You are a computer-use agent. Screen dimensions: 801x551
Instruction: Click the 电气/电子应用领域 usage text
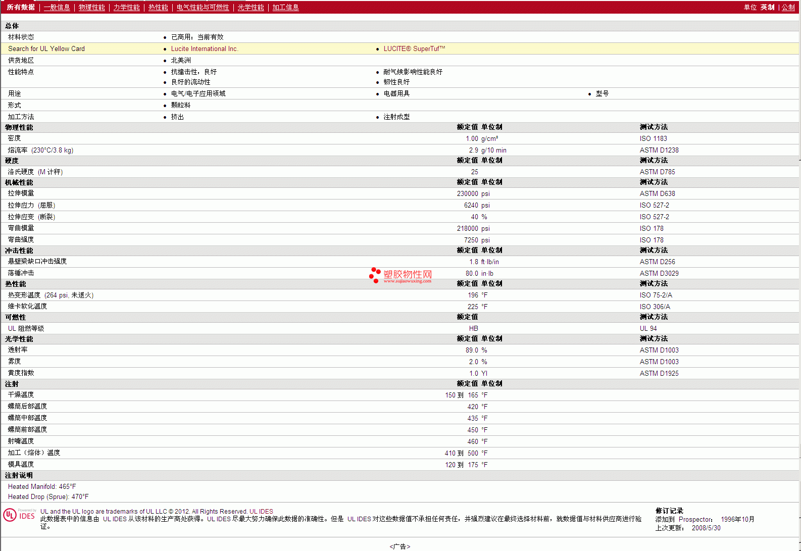coord(198,94)
